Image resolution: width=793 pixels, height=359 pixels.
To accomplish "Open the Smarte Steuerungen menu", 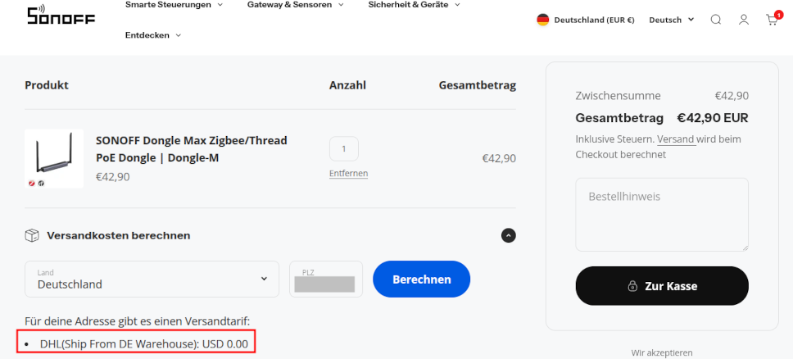I will (174, 4).
